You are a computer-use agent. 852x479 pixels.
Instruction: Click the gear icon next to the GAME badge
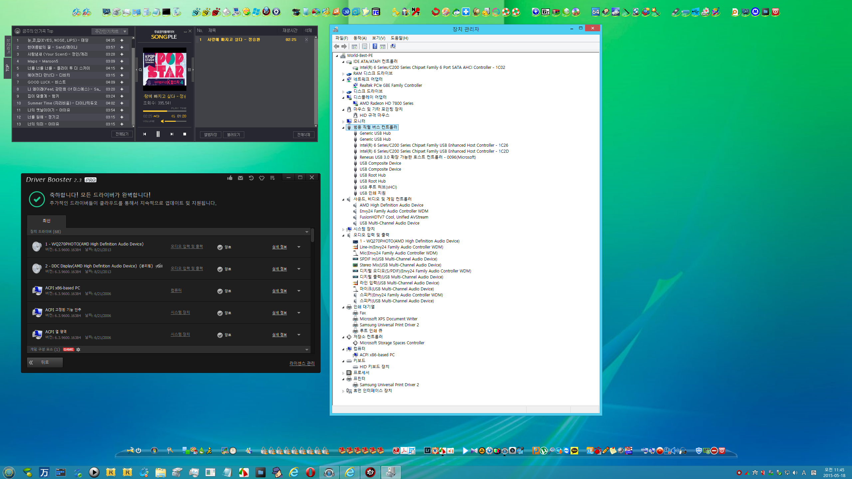pos(78,349)
